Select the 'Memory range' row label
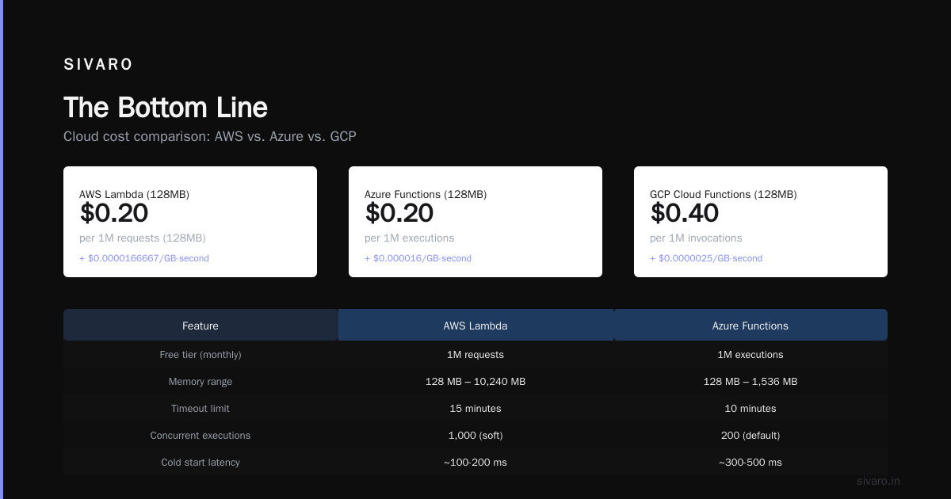The height and width of the screenshot is (499, 951). (x=201, y=382)
